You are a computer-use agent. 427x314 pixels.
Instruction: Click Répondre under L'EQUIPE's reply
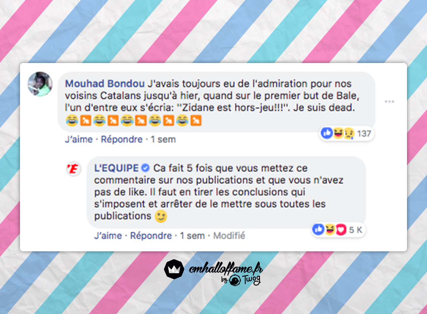tap(151, 235)
